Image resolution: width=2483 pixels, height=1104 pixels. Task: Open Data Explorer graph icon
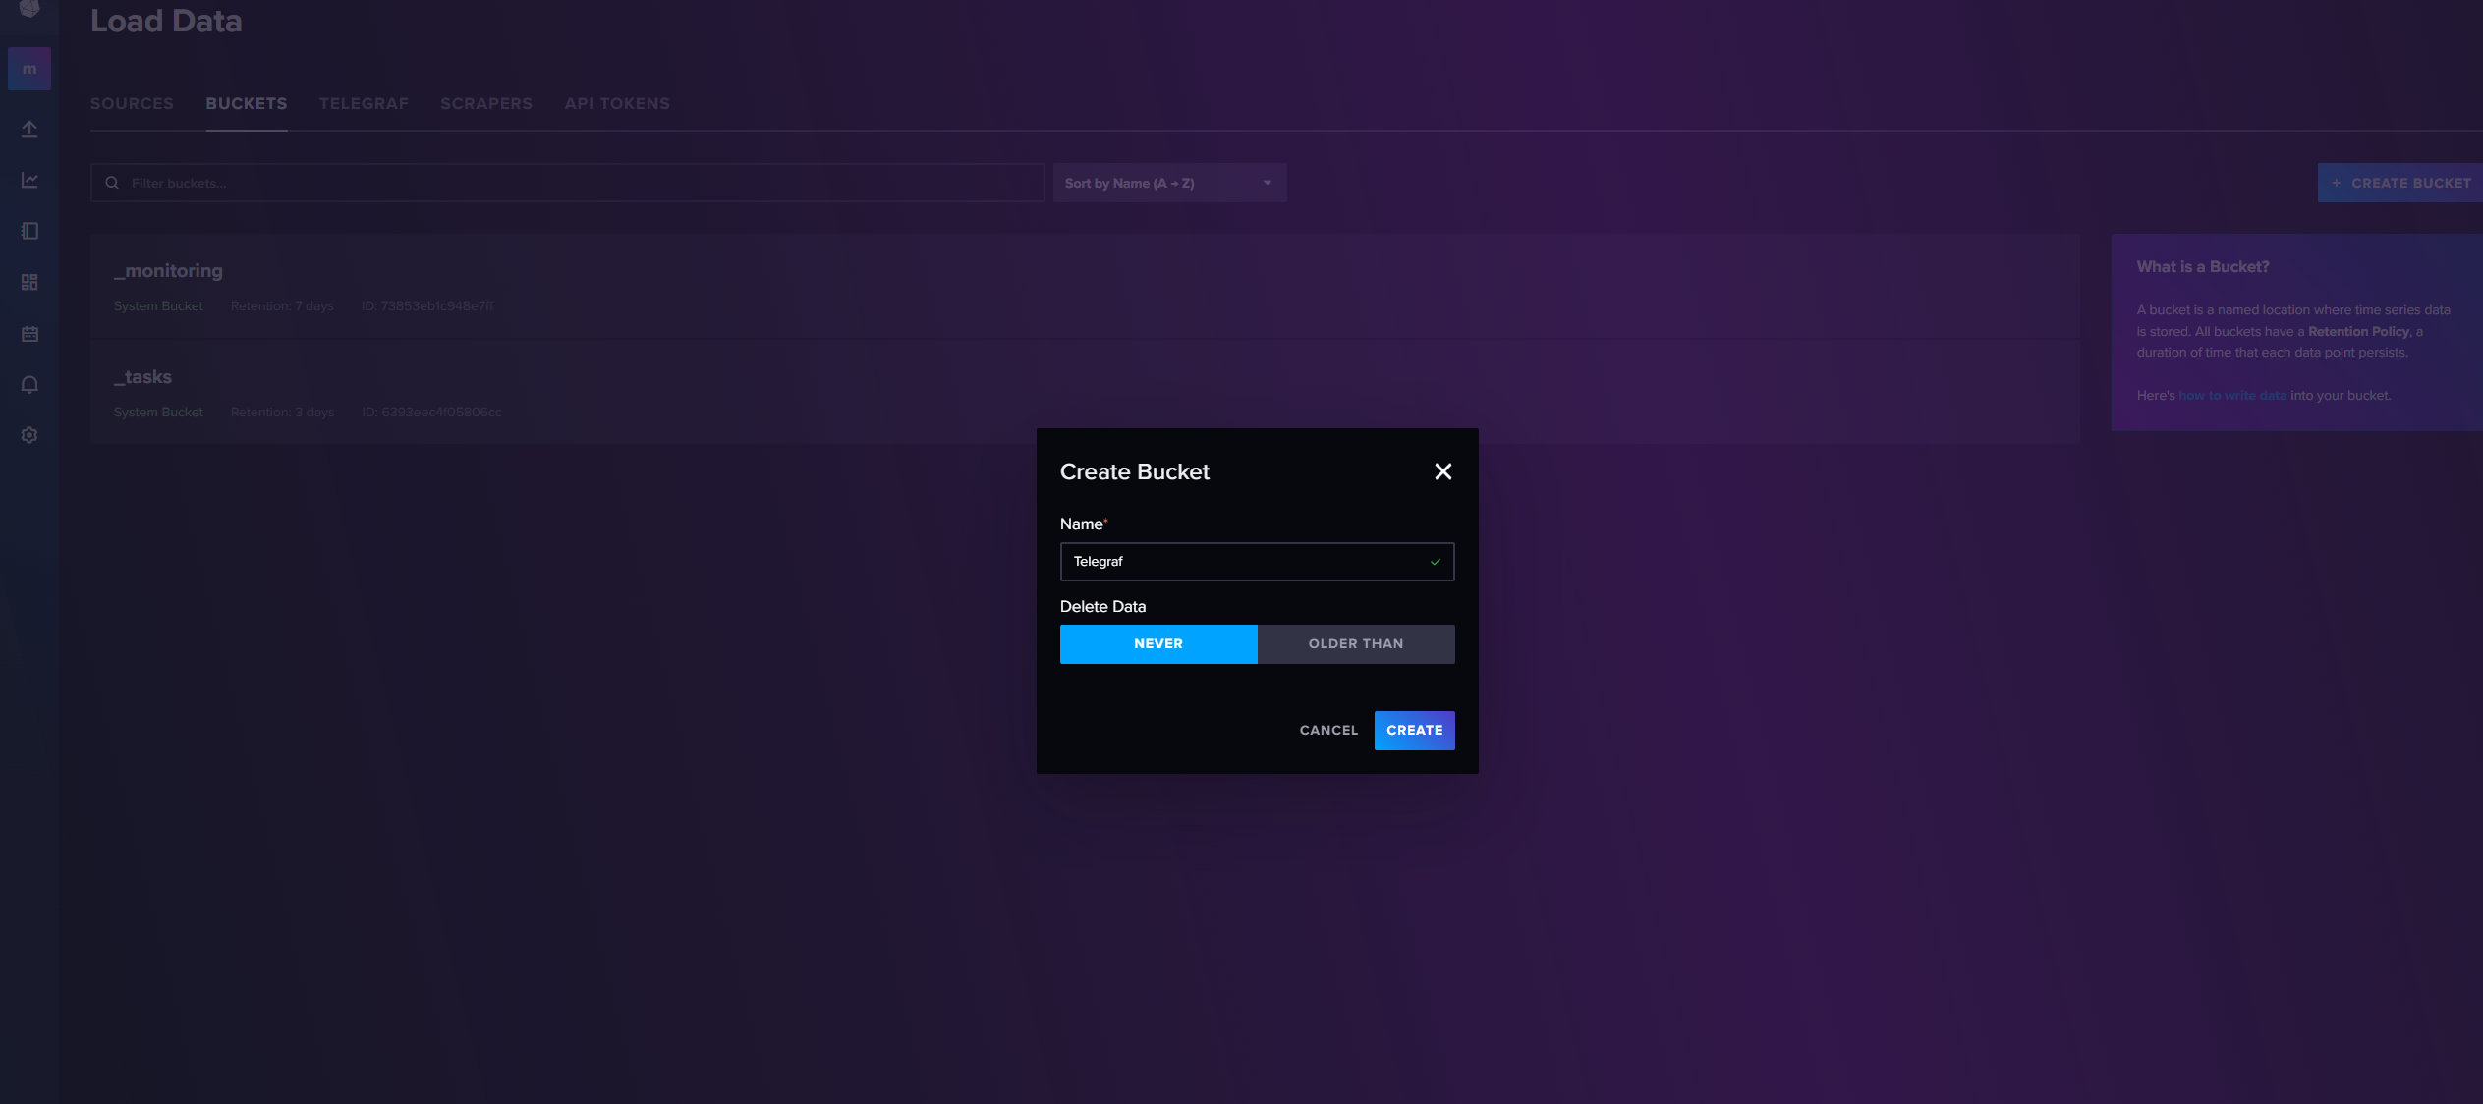pos(29,180)
